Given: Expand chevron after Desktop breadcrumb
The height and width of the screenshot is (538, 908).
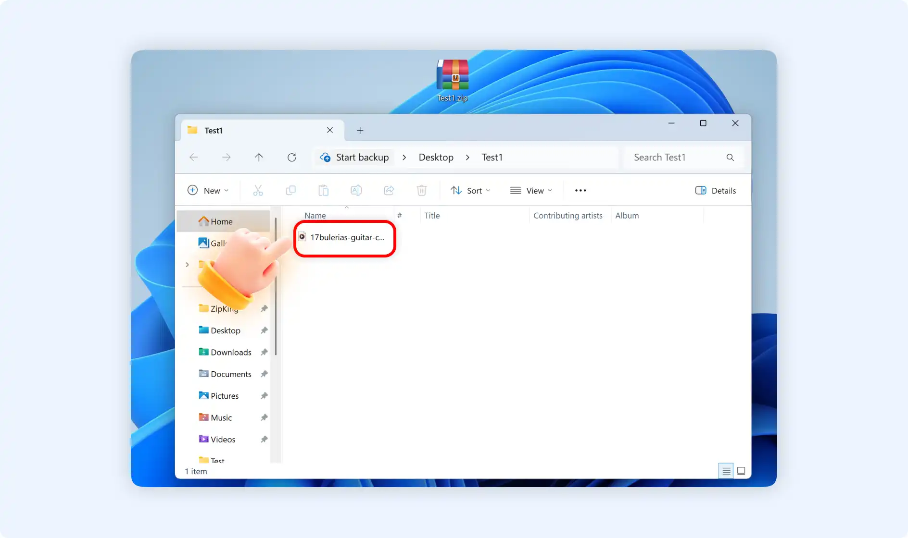Looking at the screenshot, I should tap(467, 157).
